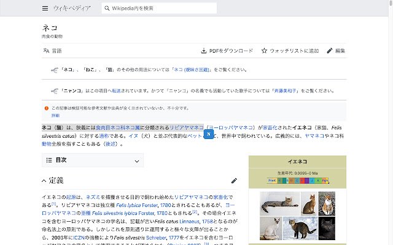Click the blue N popup badge
This screenshot has width=393, height=245.
click(209, 134)
